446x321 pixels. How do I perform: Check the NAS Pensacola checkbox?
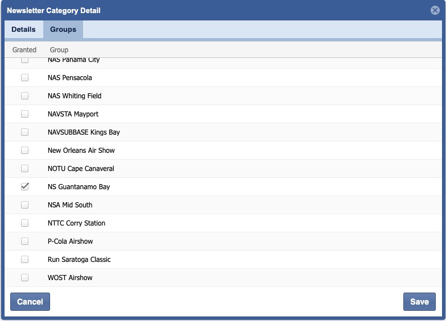tap(25, 78)
